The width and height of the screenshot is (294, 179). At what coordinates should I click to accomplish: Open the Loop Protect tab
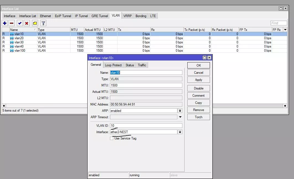[113, 65]
